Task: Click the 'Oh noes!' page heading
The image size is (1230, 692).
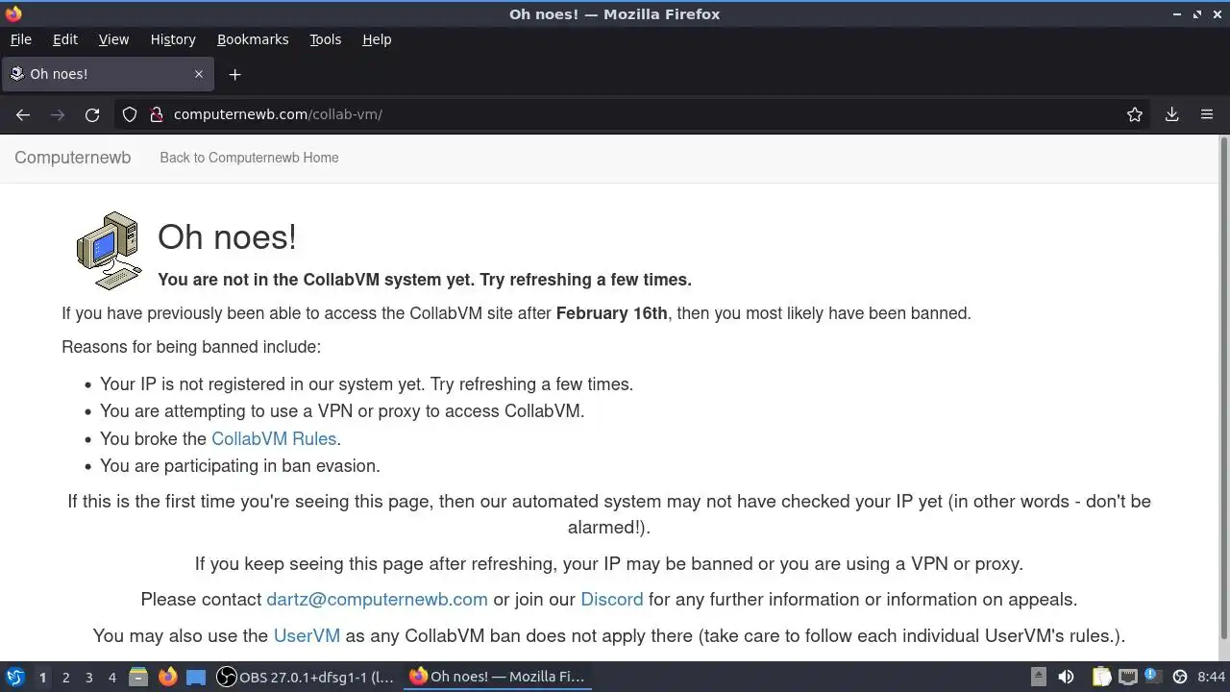Action: coord(227,236)
